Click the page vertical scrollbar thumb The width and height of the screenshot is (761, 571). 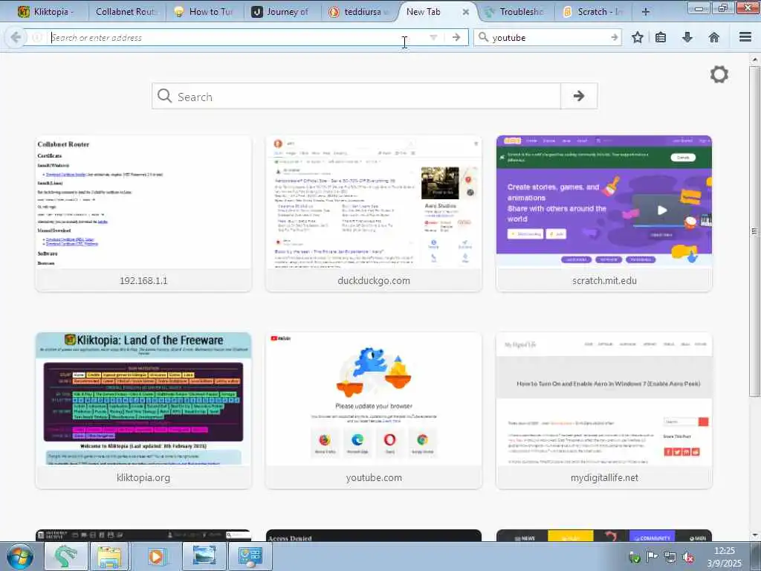pos(754,231)
